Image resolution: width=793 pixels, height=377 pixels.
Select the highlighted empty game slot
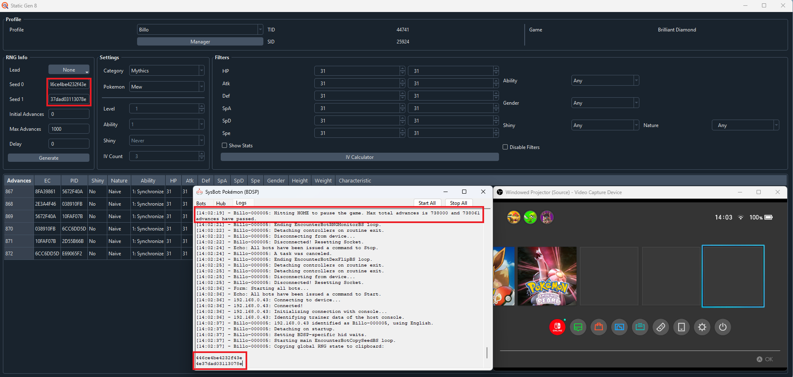coord(733,276)
